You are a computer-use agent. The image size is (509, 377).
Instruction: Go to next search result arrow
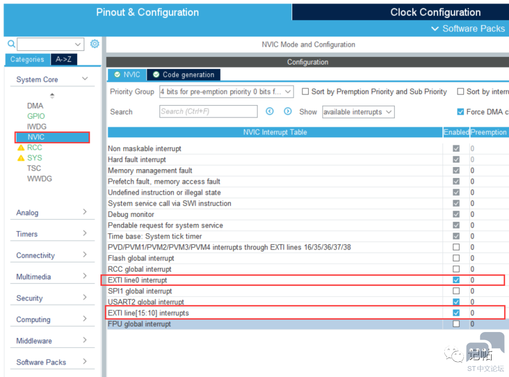[x=287, y=111]
